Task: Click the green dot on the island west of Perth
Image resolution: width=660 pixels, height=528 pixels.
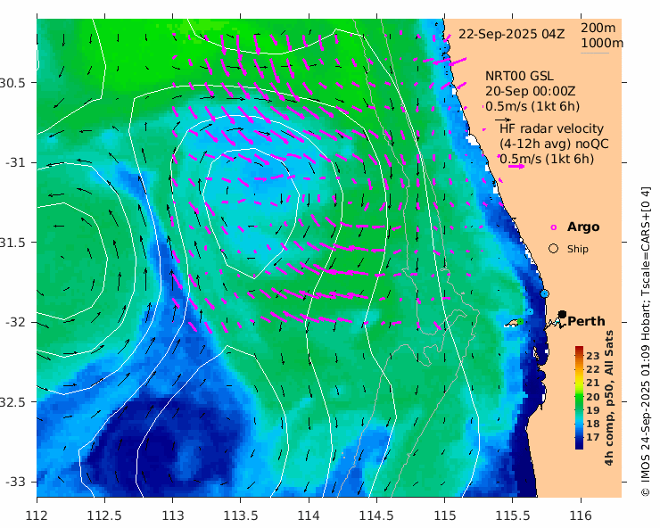Action: coord(521,322)
